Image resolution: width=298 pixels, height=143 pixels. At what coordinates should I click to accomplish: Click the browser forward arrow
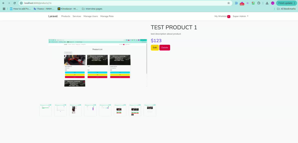click(9, 3)
